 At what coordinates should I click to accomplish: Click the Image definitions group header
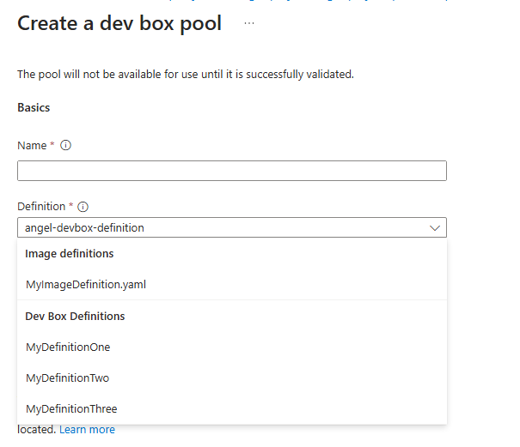point(70,254)
